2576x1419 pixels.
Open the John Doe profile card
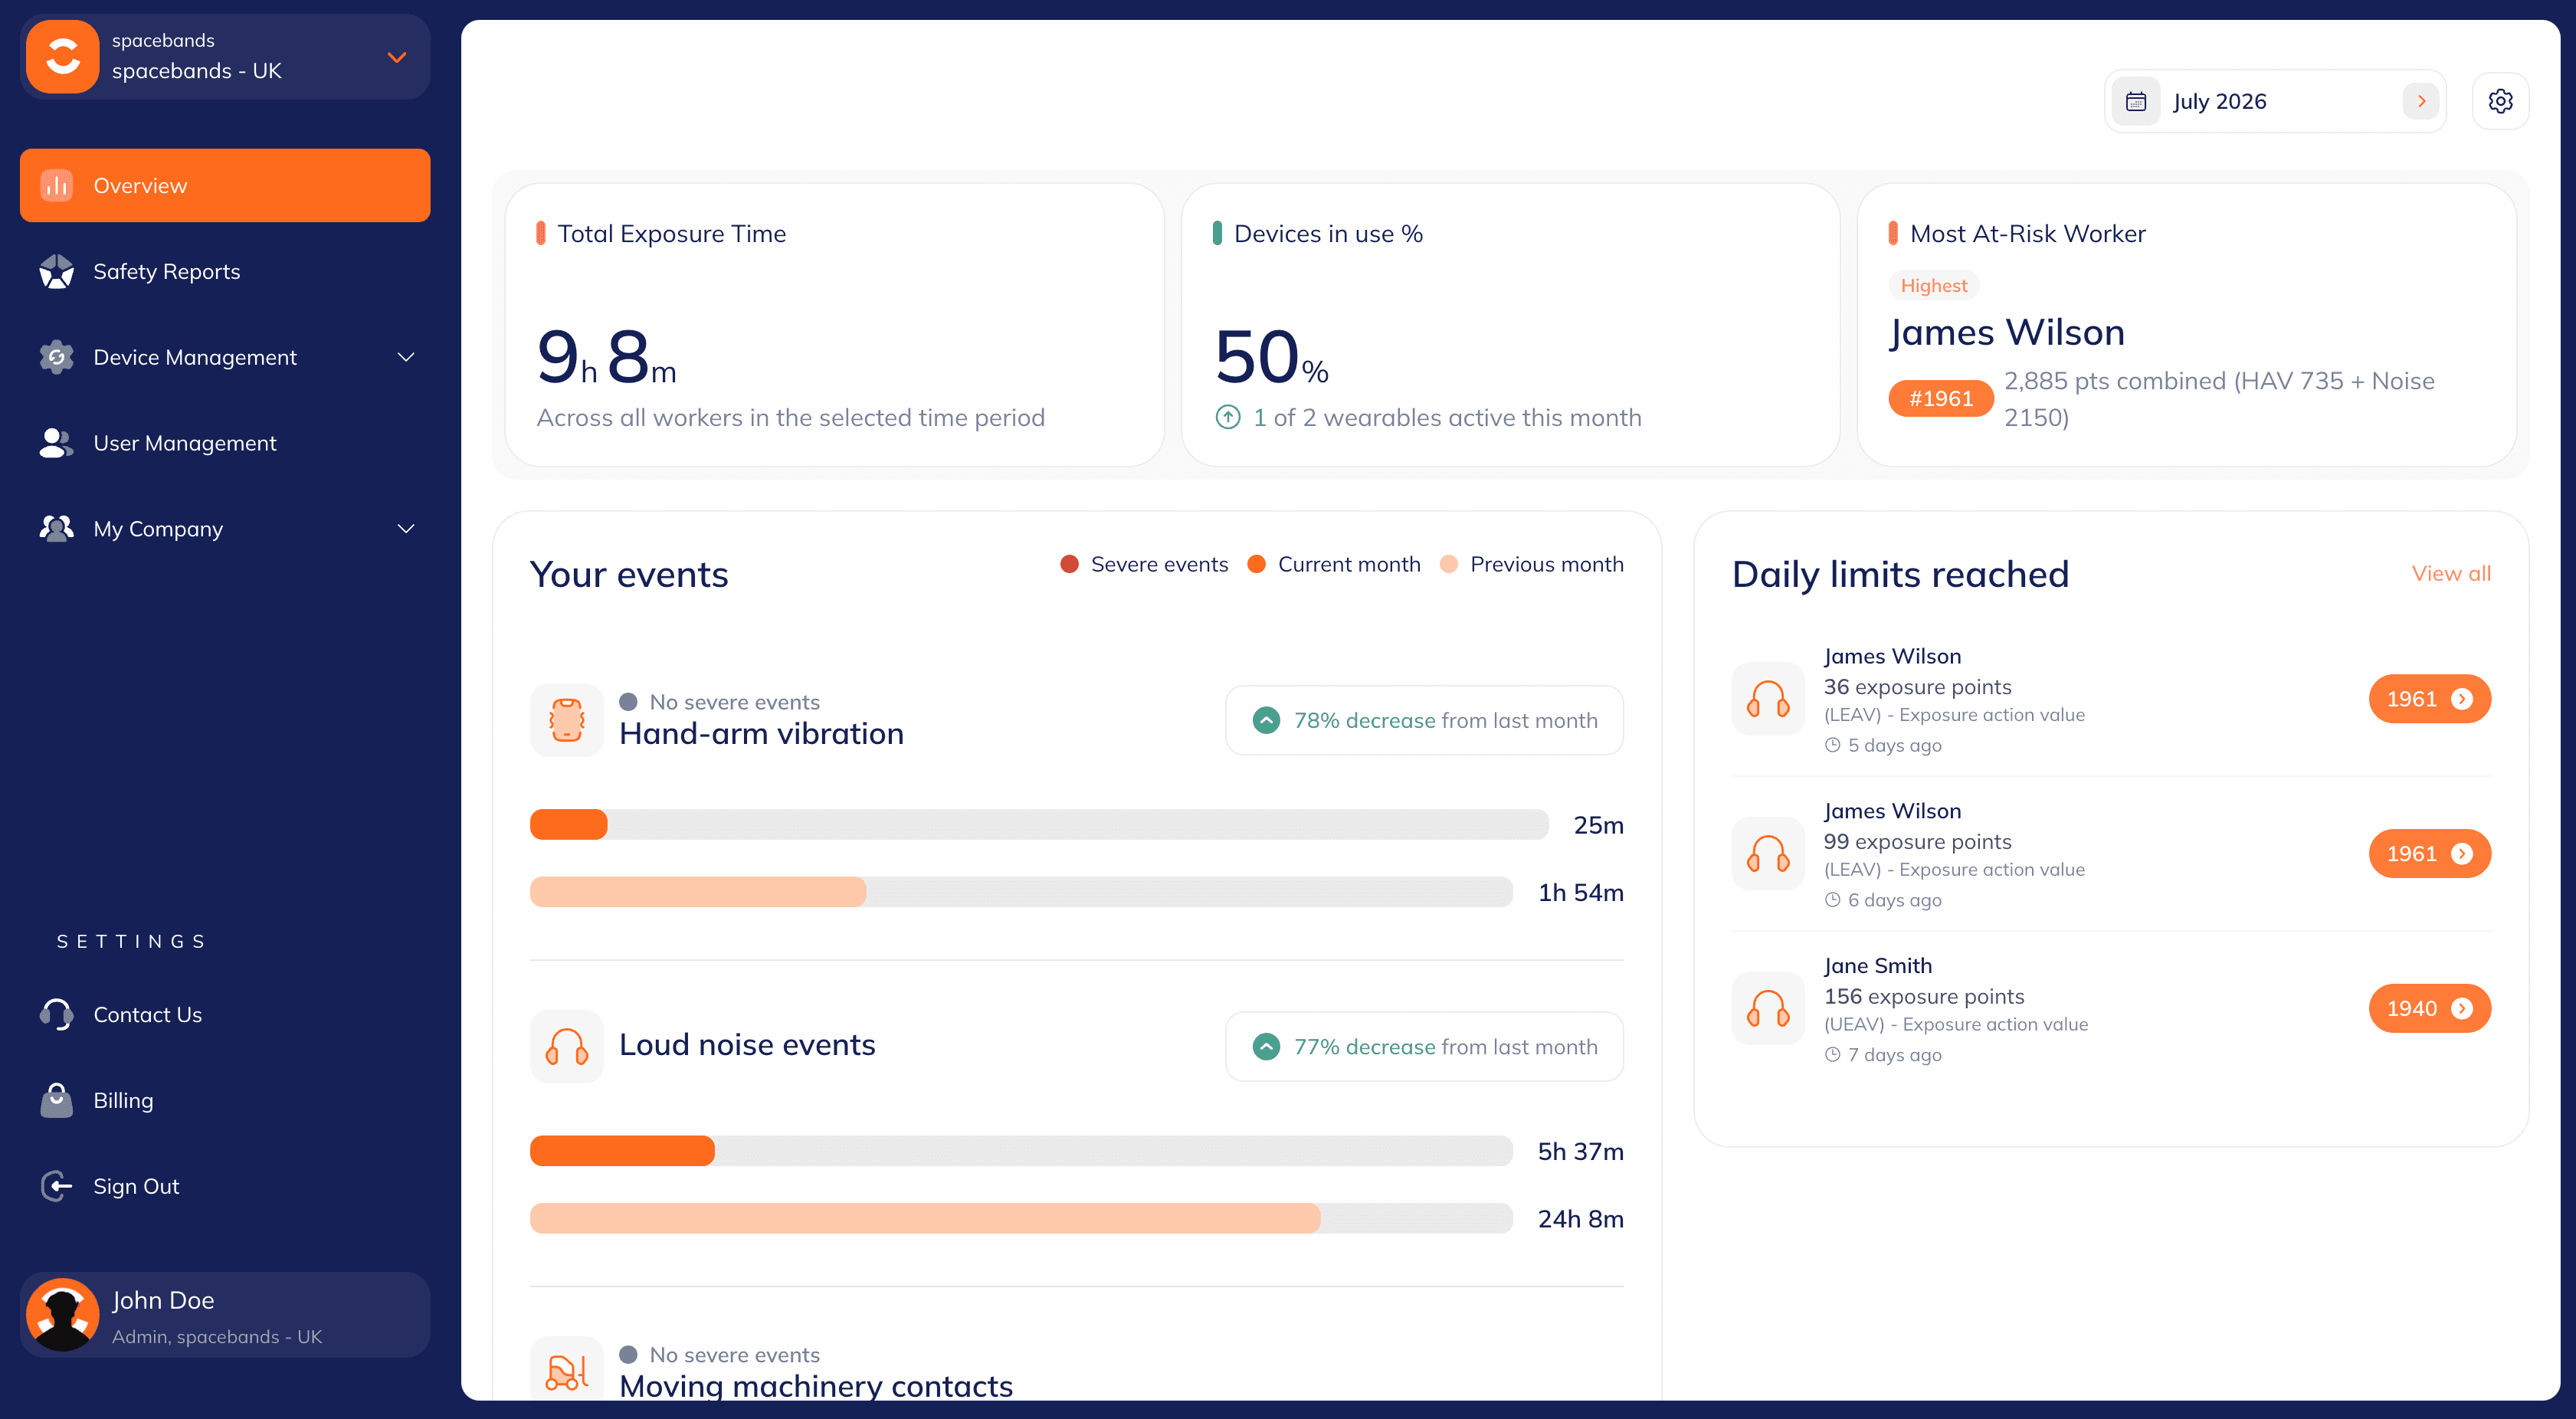coord(225,1315)
